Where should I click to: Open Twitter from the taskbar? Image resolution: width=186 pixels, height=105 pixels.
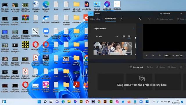[123, 102]
